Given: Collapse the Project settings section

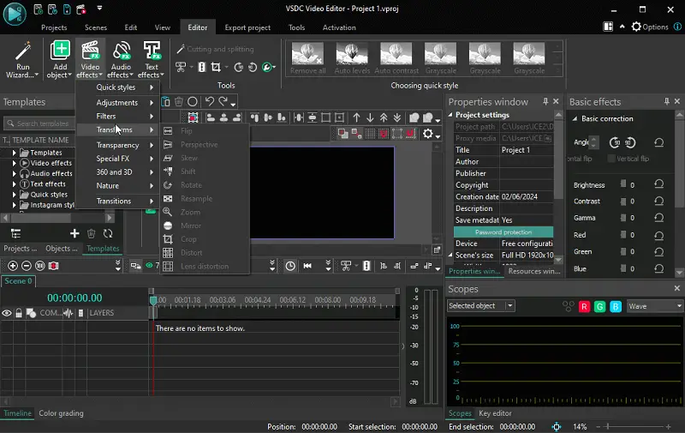Looking at the screenshot, I should pos(450,115).
